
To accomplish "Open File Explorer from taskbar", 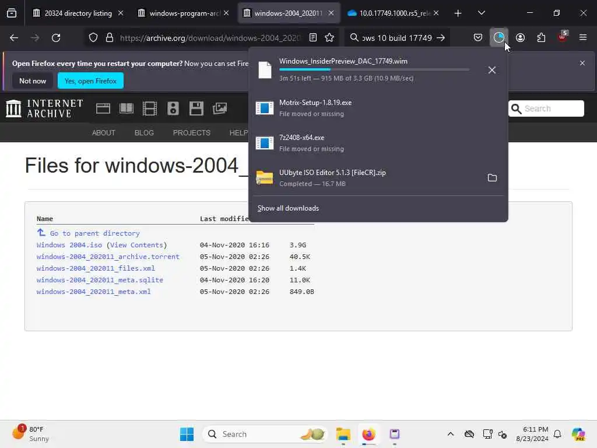I will pos(343,434).
